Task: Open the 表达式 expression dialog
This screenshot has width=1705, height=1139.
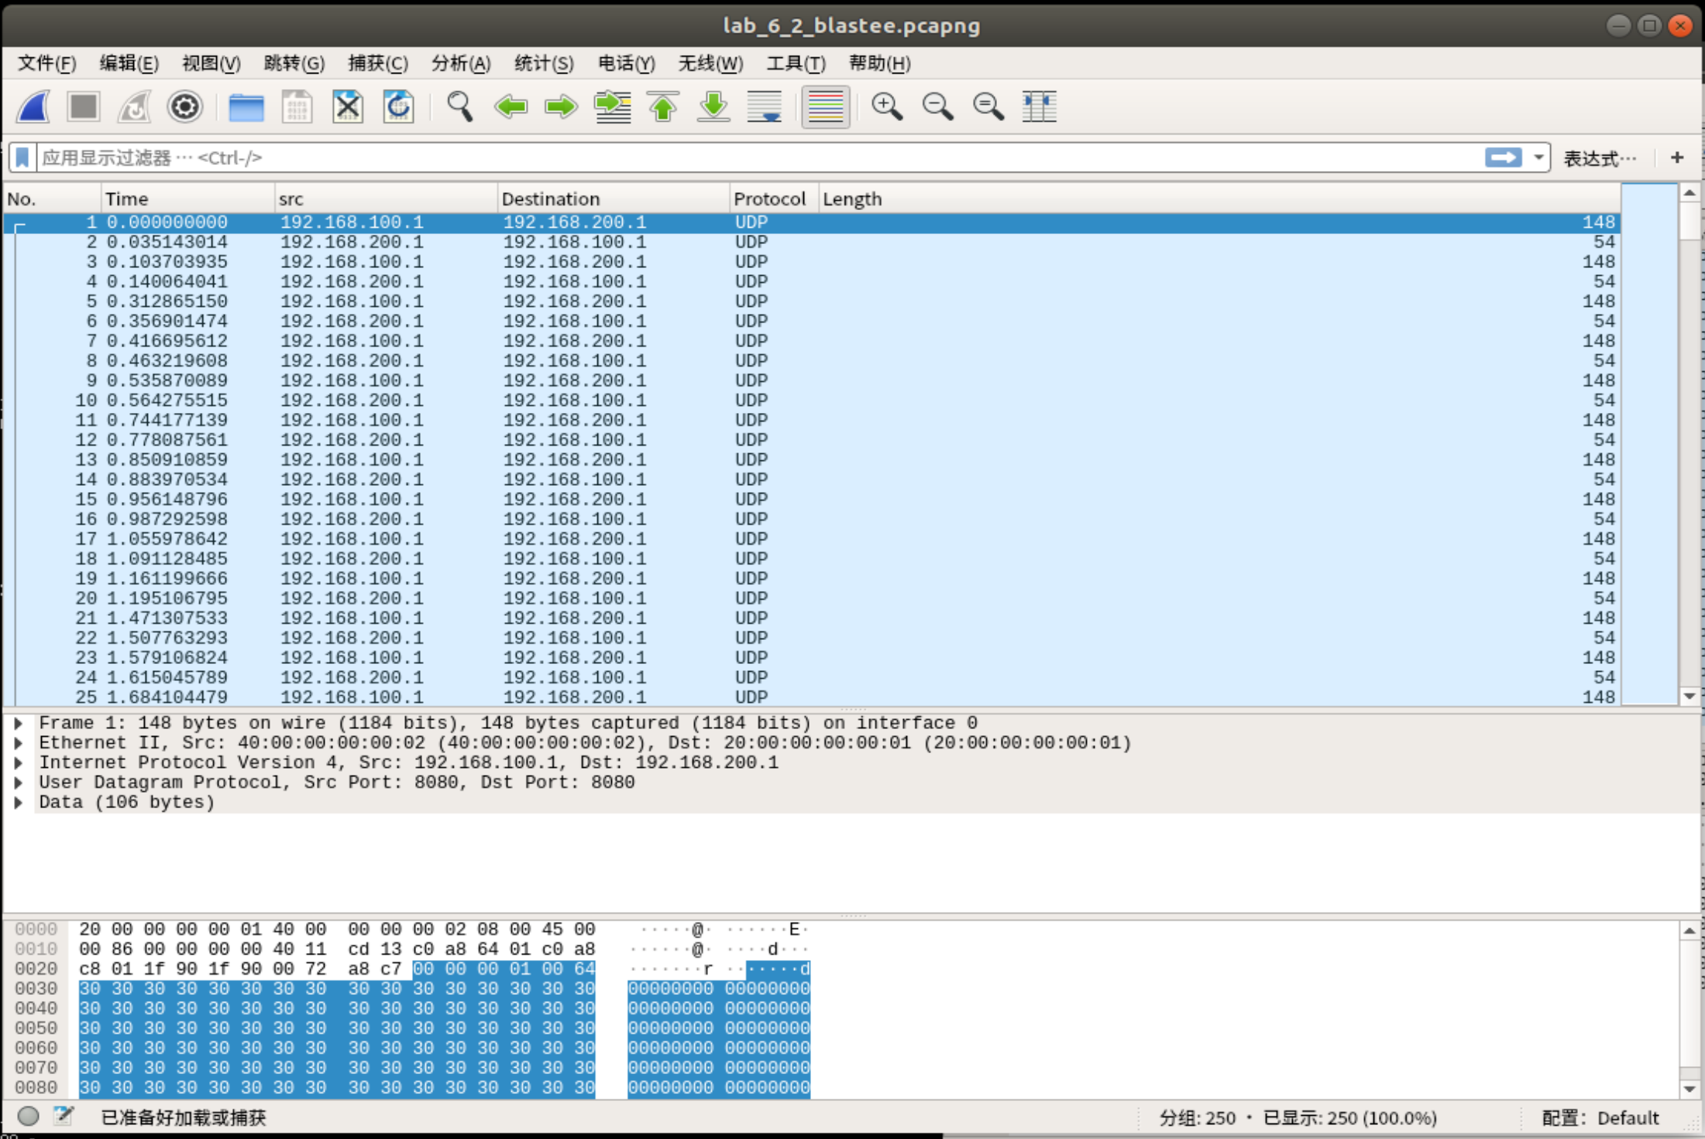Action: point(1600,158)
